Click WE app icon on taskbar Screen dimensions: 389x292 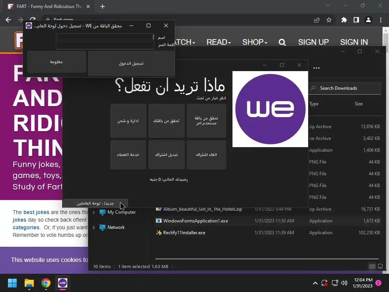63,283
